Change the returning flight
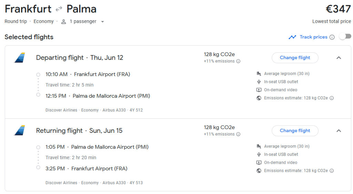This screenshot has height=194, width=353. click(x=295, y=131)
